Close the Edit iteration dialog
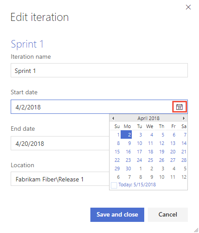The image size is (199, 233). (188, 7)
